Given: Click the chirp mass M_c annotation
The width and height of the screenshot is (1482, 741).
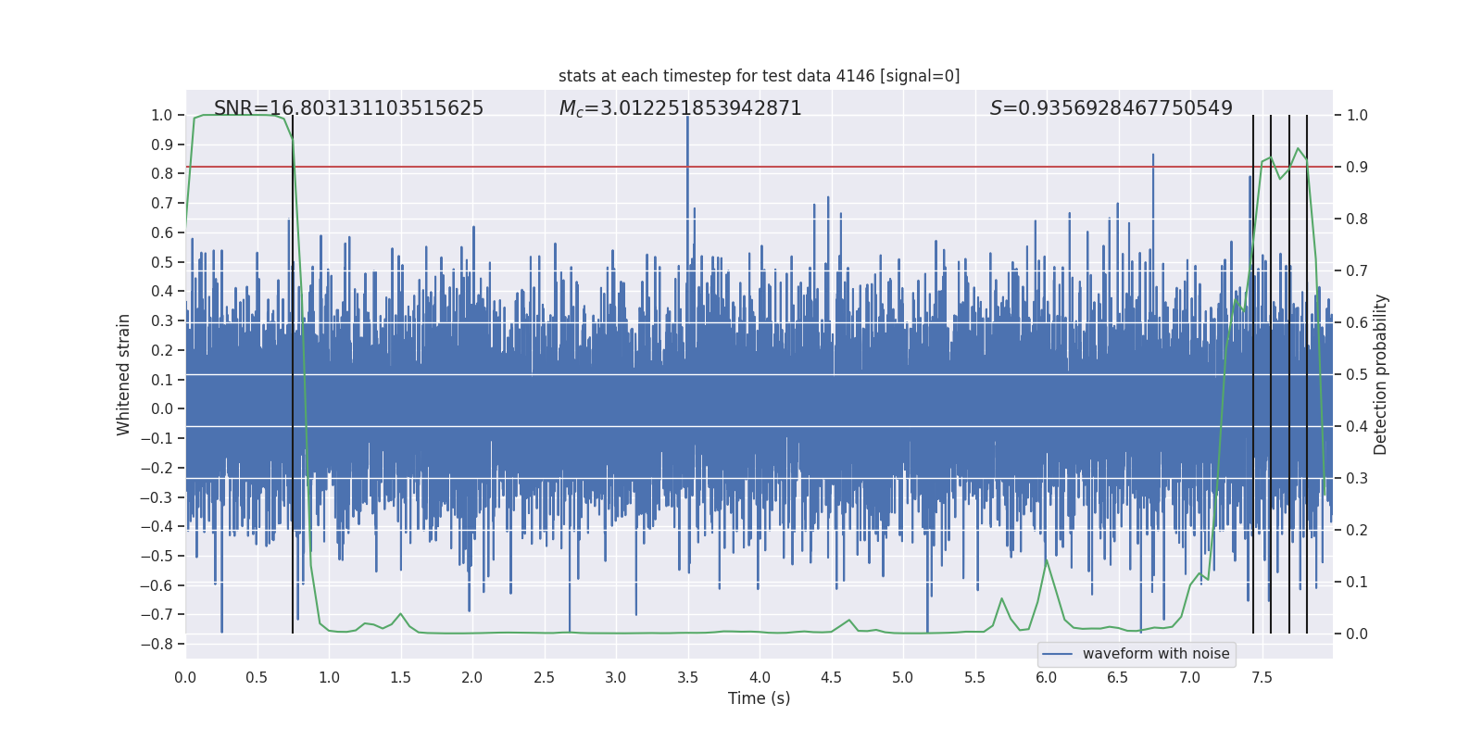Looking at the screenshot, I should [x=680, y=108].
